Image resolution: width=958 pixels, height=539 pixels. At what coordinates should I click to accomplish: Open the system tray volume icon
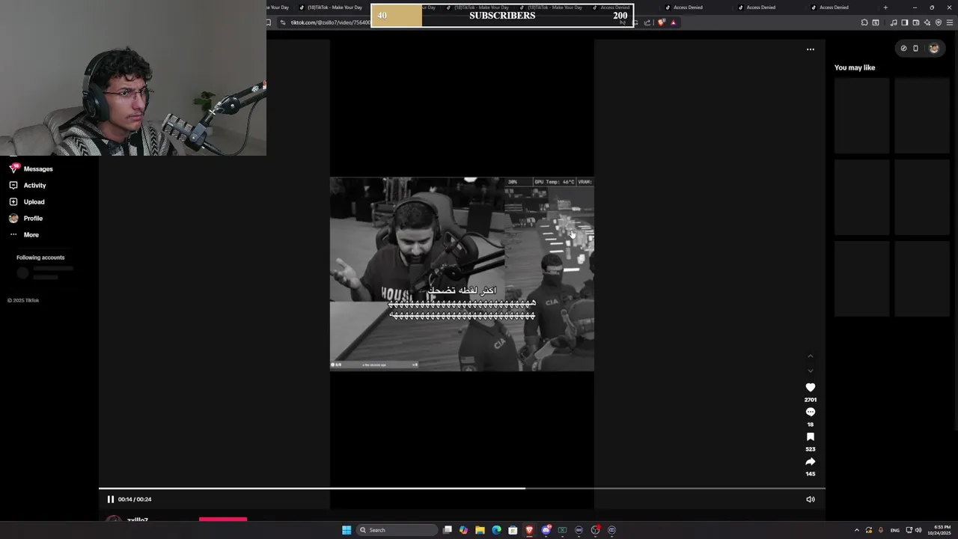(918, 530)
